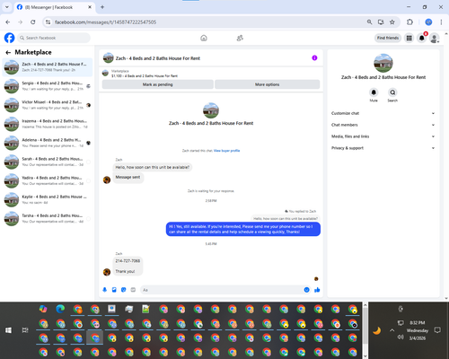Click Mark as pending button
449x359 pixels.
158,84
